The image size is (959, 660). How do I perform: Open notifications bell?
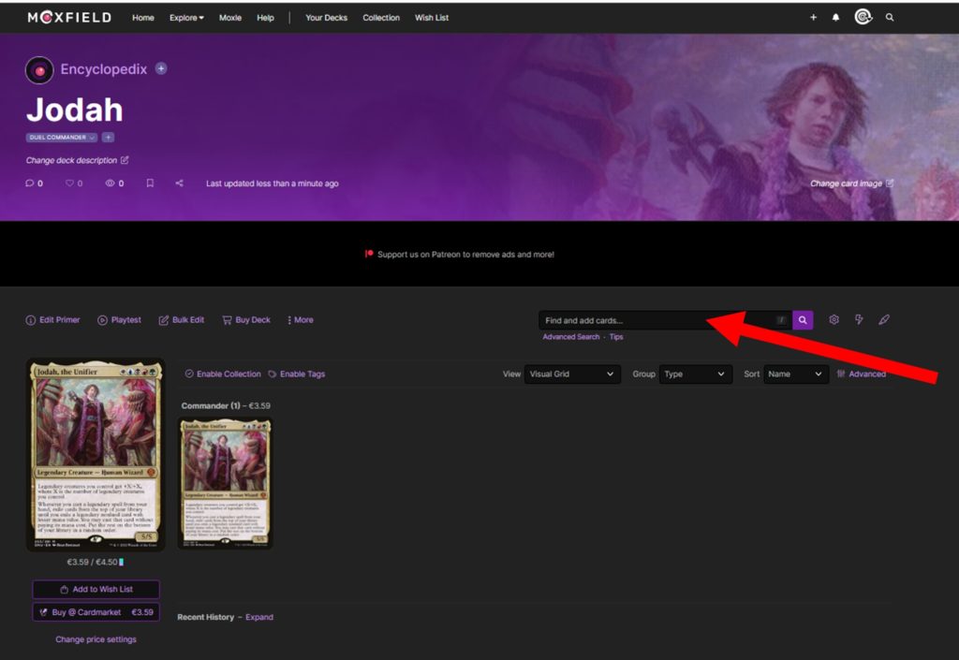pos(835,18)
